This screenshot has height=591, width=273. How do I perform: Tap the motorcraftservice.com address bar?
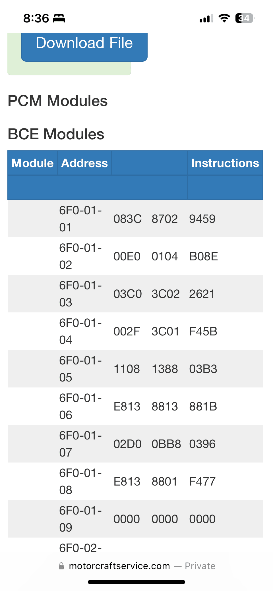[136, 566]
